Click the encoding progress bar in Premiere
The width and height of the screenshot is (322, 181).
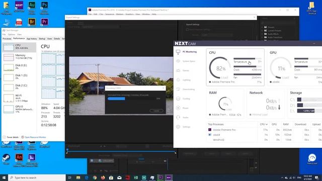[131, 99]
